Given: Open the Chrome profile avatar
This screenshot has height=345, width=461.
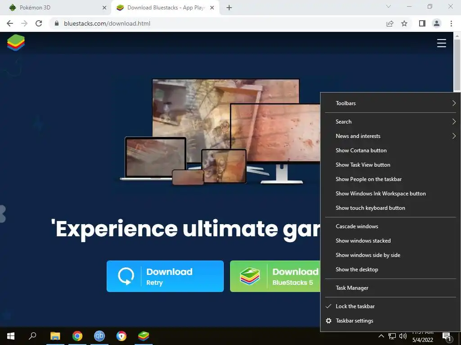Looking at the screenshot, I should (x=437, y=23).
